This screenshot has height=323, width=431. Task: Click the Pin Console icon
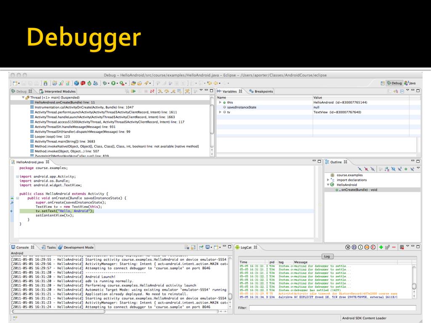(x=201, y=247)
